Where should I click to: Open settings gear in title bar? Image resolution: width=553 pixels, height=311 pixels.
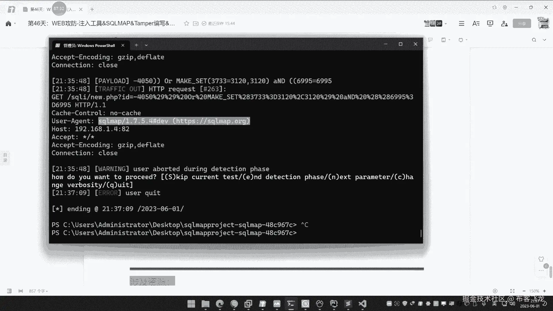[505, 7]
